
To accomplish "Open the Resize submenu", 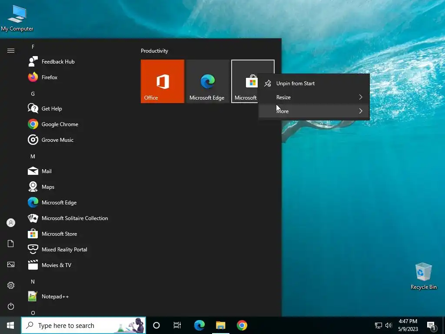I will point(314,97).
